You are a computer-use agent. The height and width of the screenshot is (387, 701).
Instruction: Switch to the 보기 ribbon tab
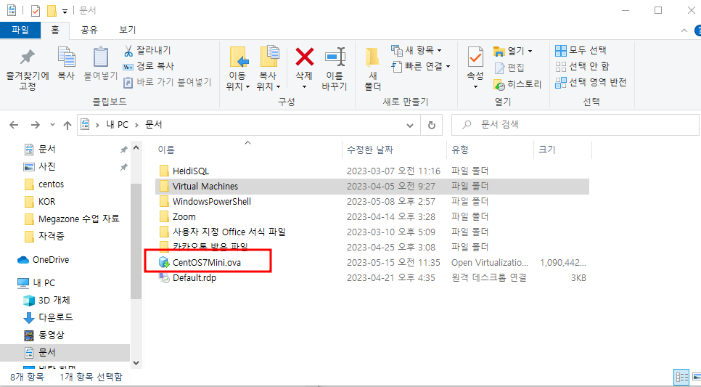click(128, 30)
